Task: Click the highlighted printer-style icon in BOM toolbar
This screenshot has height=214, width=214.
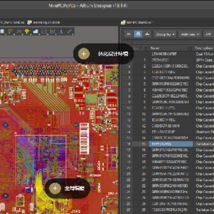Action: coord(138,34)
